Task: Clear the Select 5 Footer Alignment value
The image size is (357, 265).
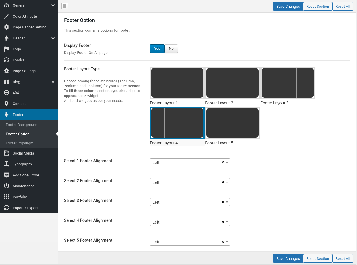Action: click(223, 242)
